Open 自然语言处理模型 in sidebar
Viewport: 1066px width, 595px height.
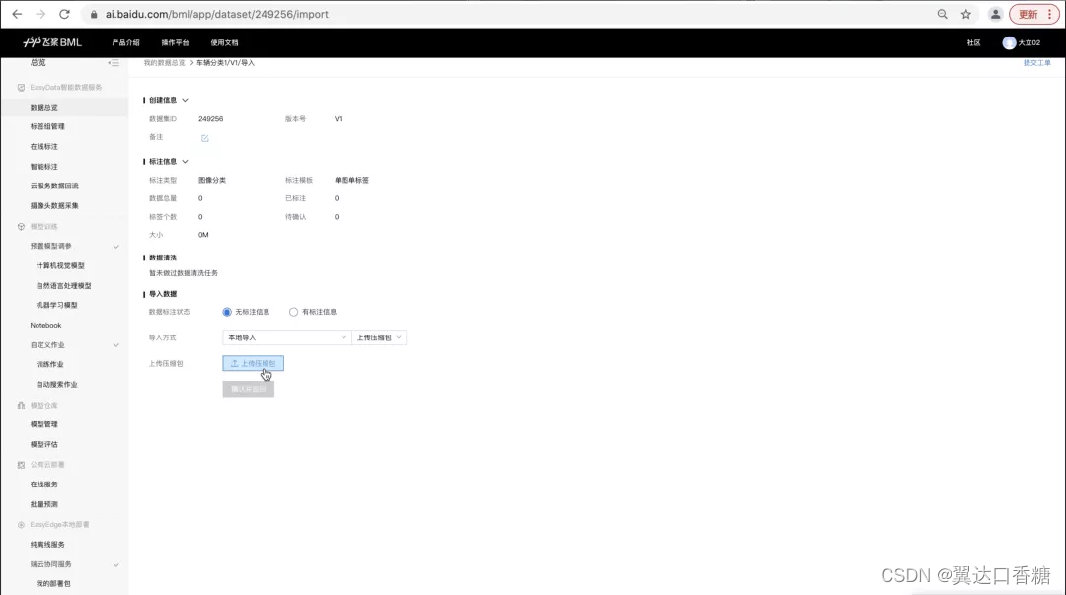[x=64, y=286]
